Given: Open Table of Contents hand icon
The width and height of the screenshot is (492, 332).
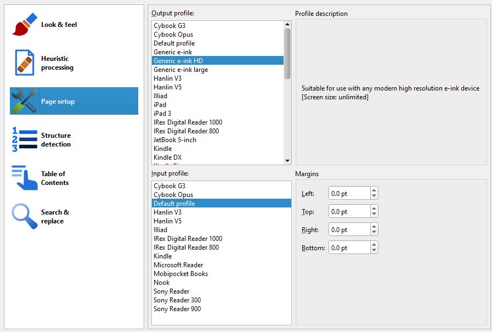Looking at the screenshot, I should point(25,178).
